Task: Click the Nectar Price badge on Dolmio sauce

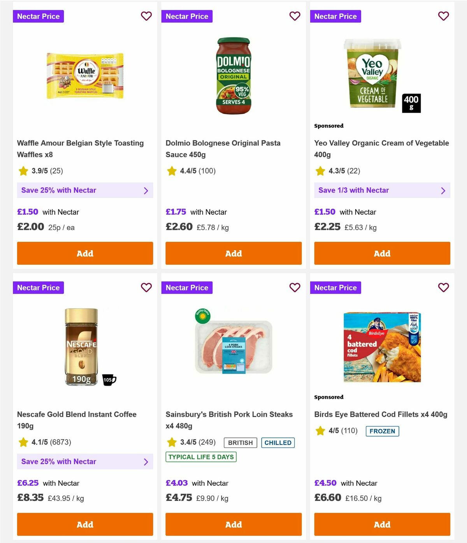Action: tap(187, 16)
